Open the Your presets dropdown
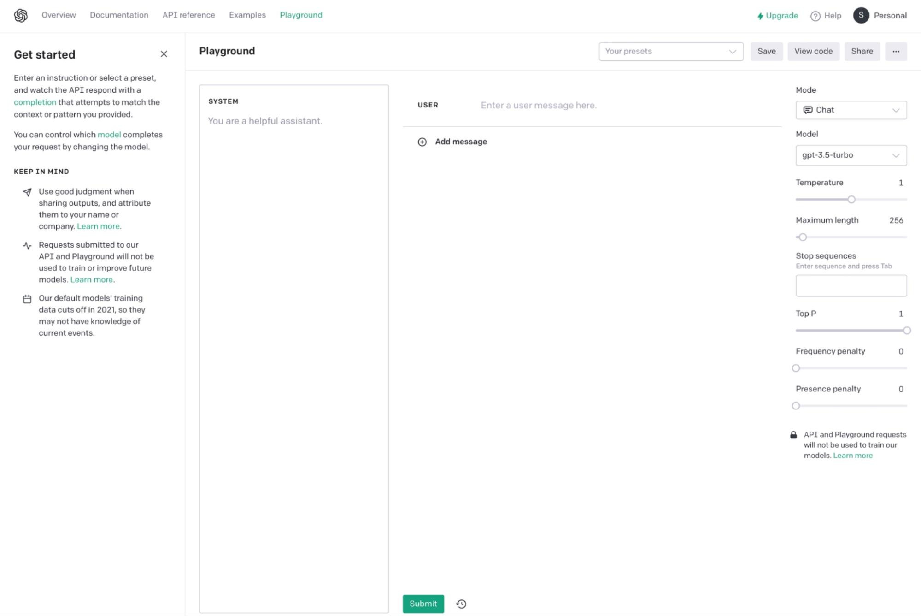Viewport: 921px width, 616px height. pyautogui.click(x=671, y=51)
